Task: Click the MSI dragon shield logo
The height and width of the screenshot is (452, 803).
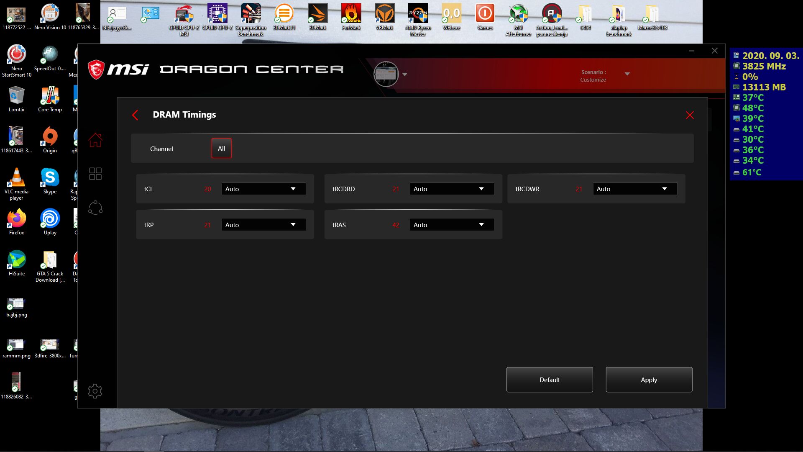Action: (96, 69)
